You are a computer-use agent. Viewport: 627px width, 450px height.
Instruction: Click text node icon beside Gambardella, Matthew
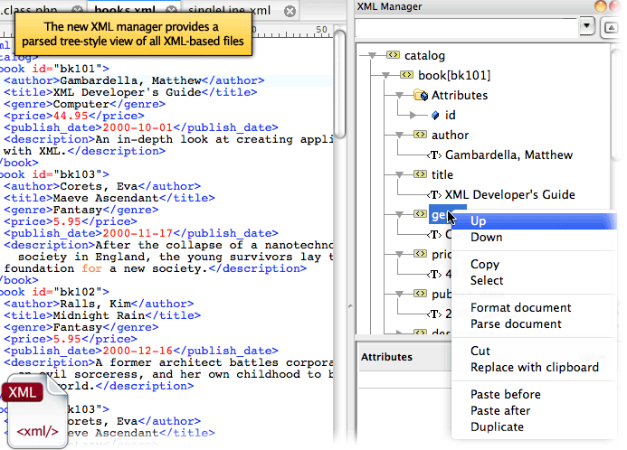(434, 155)
